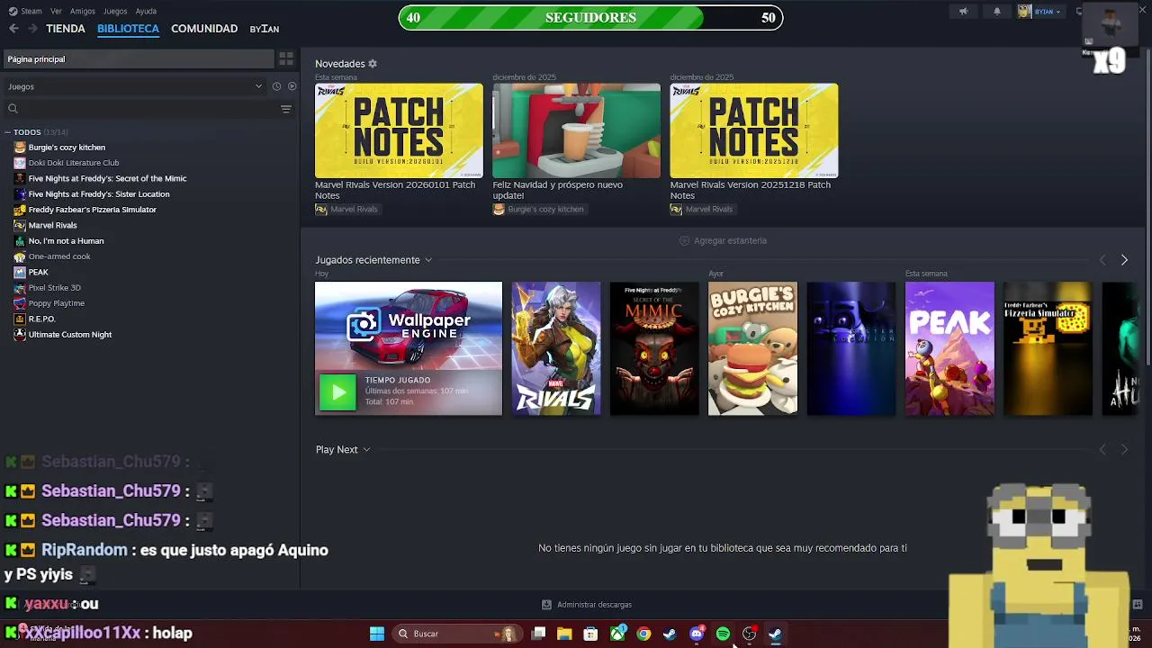Open Marvel Rivals Version 20260101 Patch Notes thumbnail

(x=399, y=131)
